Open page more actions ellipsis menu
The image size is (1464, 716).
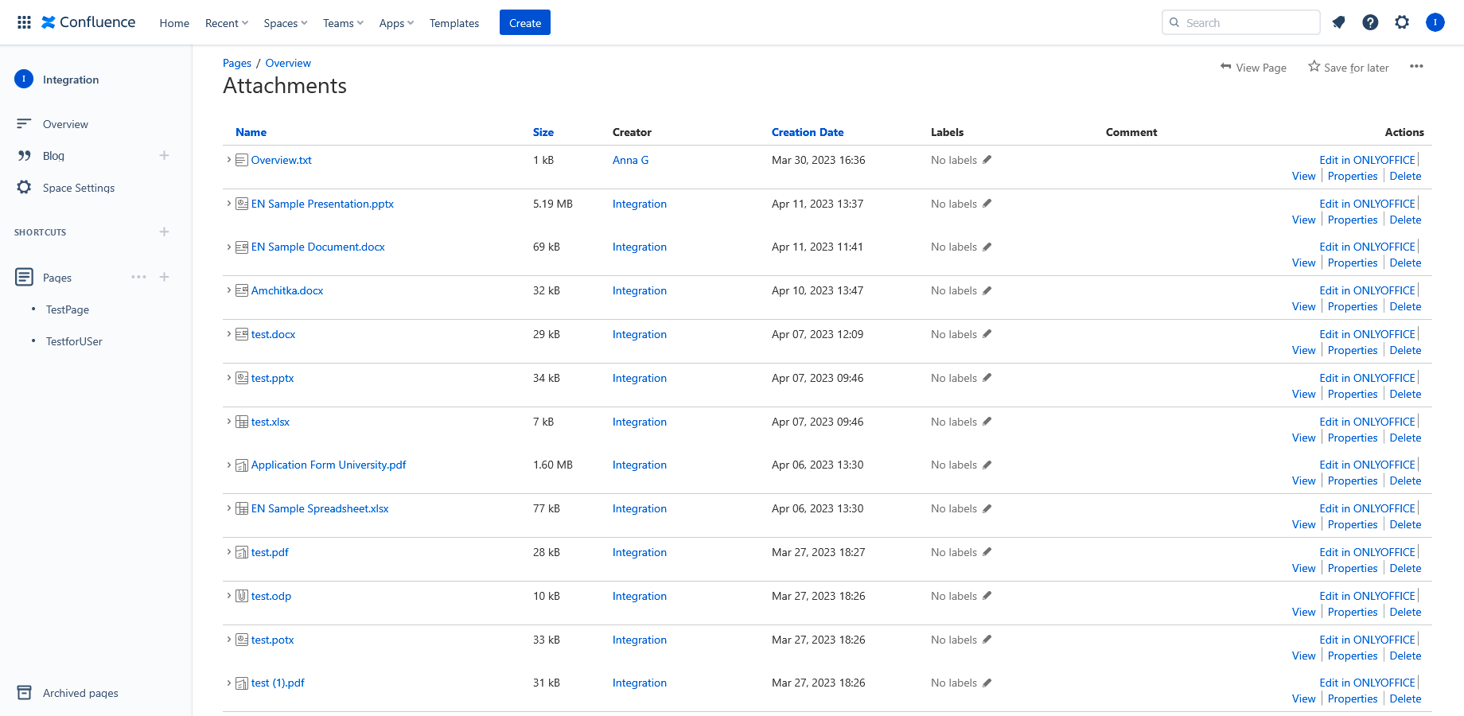pyautogui.click(x=1416, y=66)
